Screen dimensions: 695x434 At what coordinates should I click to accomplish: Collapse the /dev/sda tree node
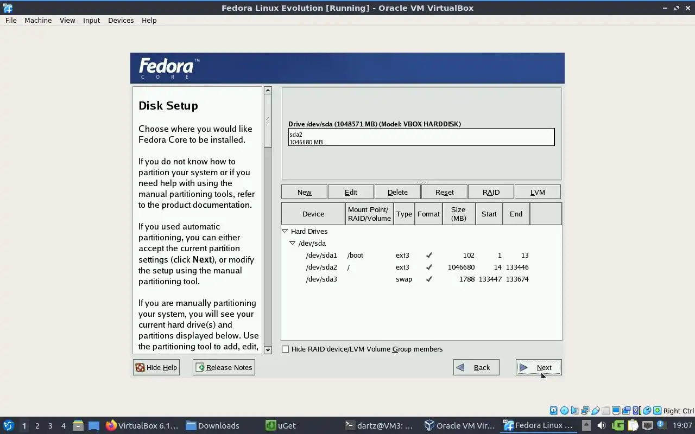[292, 243]
